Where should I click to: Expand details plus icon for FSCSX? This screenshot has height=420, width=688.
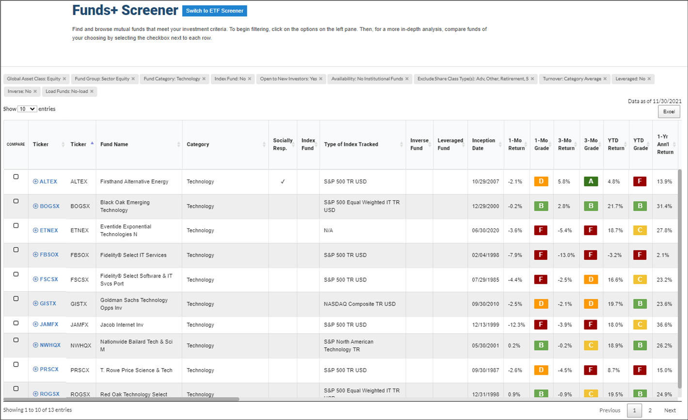(35, 279)
